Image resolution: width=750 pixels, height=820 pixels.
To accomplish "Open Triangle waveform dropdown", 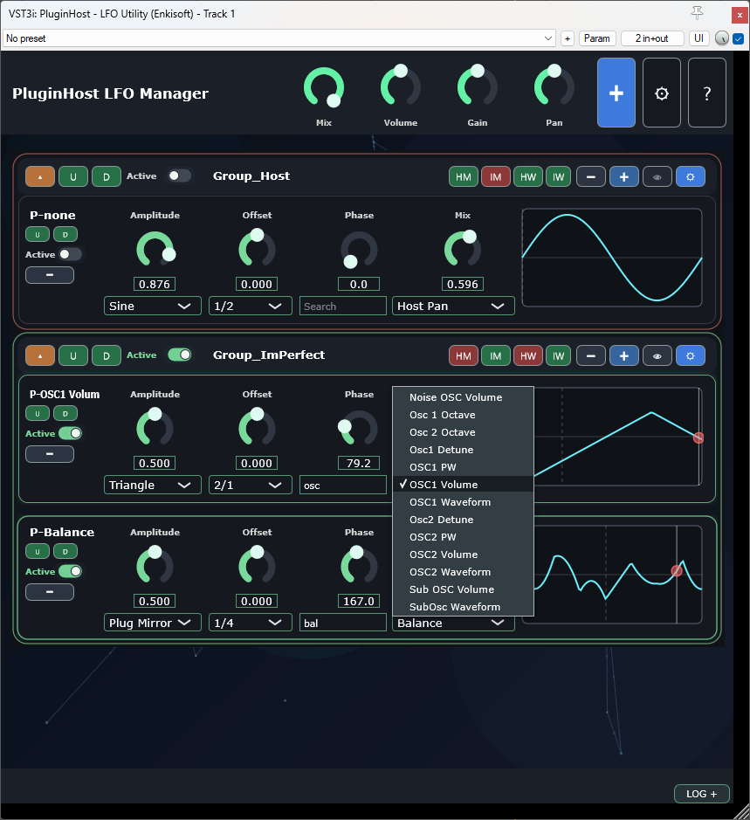I will (x=153, y=485).
